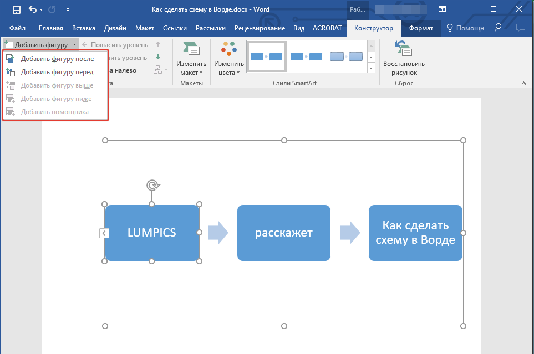Select the расскажет shape in the diagram
Image resolution: width=534 pixels, height=354 pixels.
click(284, 233)
